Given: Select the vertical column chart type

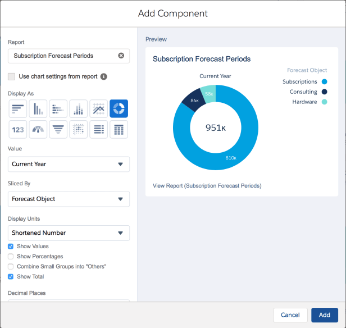Looking at the screenshot, I should coord(38,108).
